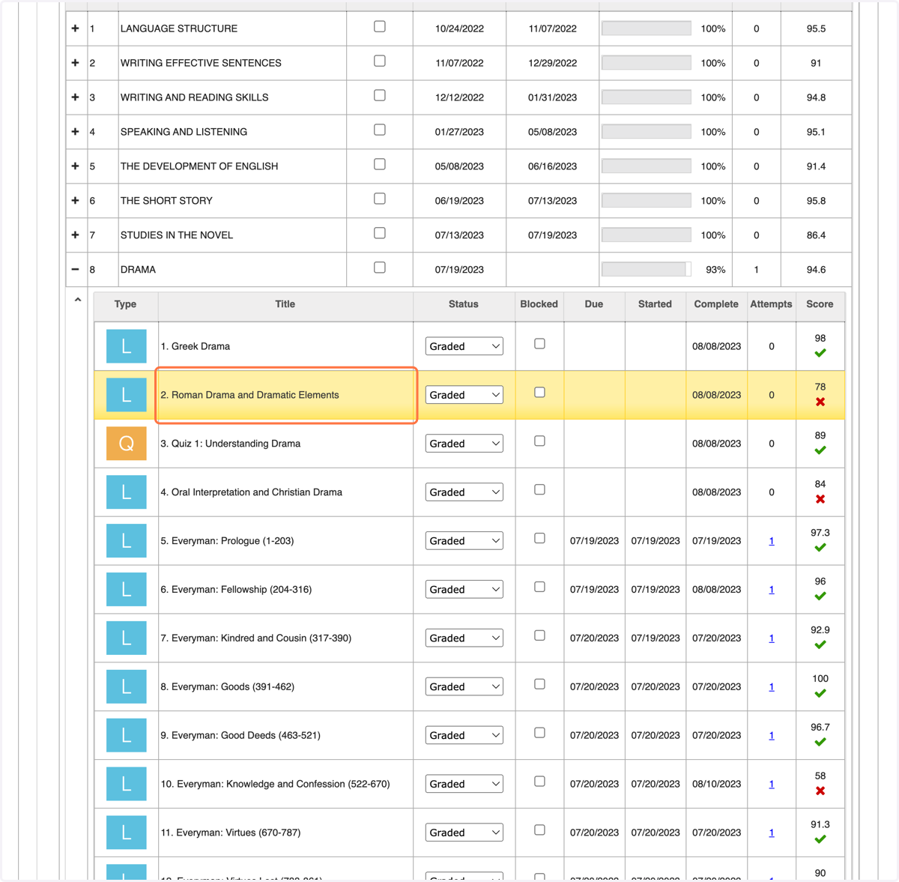This screenshot has height=882, width=899.
Task: Click the L icon for Oral Interpretation lesson
Action: pyautogui.click(x=126, y=492)
